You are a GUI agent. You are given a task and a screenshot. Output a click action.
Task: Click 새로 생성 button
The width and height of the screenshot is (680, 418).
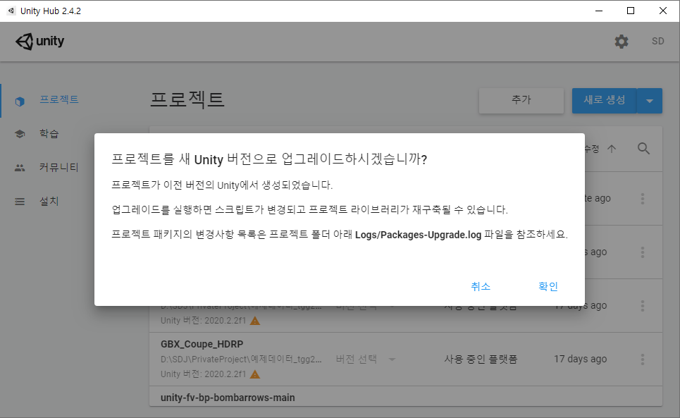click(x=604, y=101)
